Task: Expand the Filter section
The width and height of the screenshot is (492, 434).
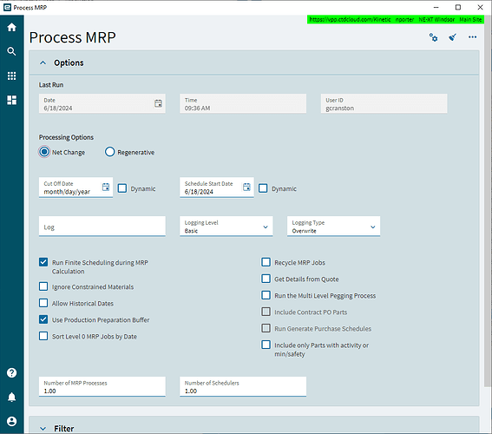Action: [43, 429]
